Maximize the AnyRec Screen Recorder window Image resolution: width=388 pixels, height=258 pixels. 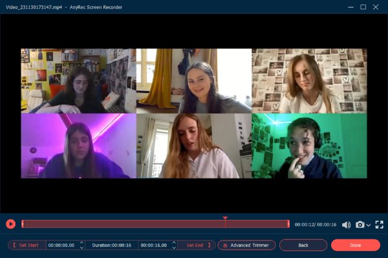point(363,7)
